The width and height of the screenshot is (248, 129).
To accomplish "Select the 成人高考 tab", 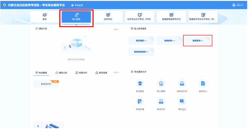I will point(76,17).
